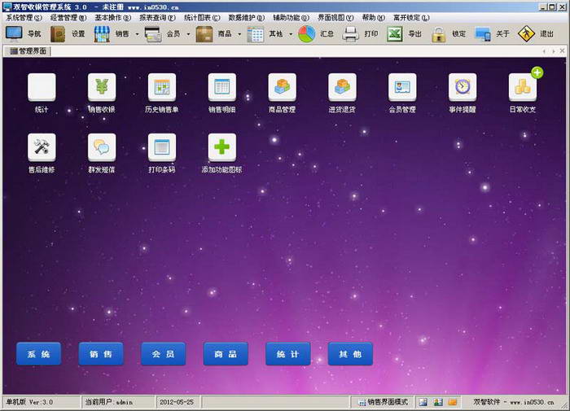Click the 锁定 padlock toolbar icon
Image resolution: width=570 pixels, height=411 pixels.
point(438,34)
